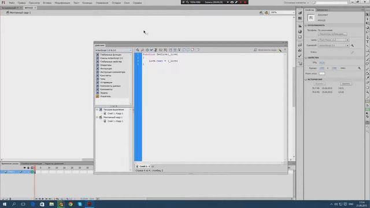The width and height of the screenshot is (370, 208).
Task: Expand Глобальные функции category
Action: pos(98,55)
